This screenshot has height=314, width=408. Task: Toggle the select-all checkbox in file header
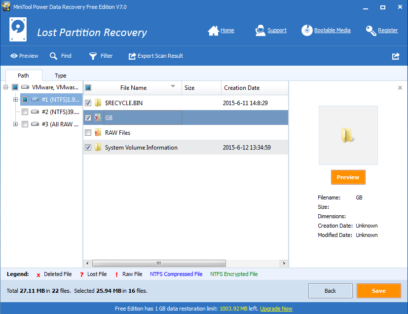tap(88, 88)
